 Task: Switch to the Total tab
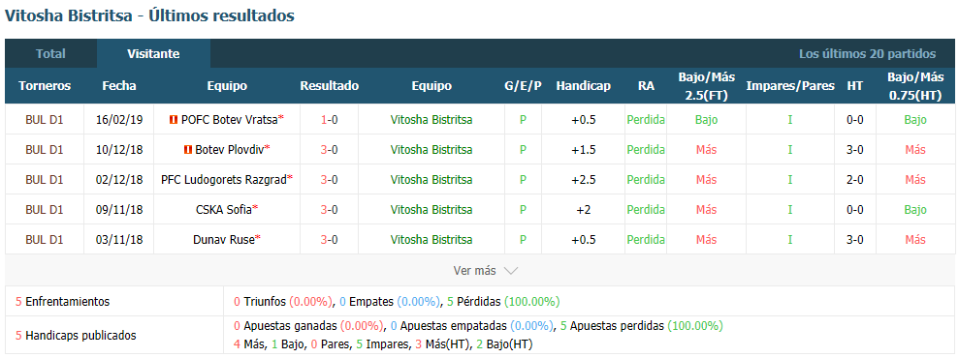pyautogui.click(x=50, y=53)
